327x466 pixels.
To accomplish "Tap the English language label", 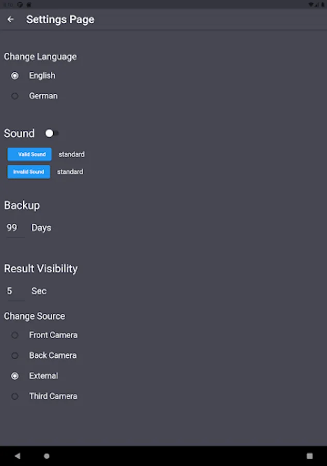I will (x=42, y=76).
